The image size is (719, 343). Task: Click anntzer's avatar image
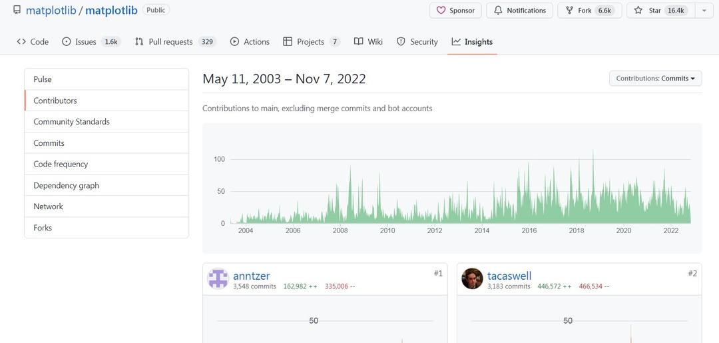218,278
